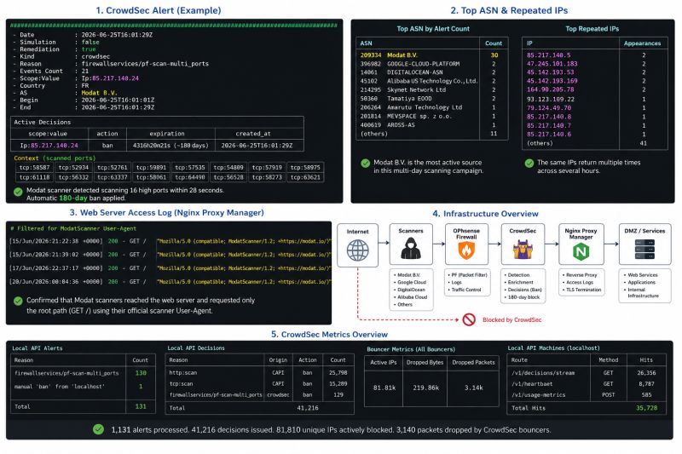Select the hooded Scanners figure icon
The height and width of the screenshot is (454, 682).
click(411, 249)
